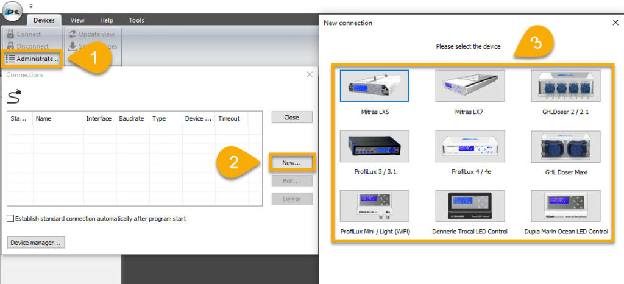624x284 pixels.
Task: Open the Help ribbon tab
Action: tap(107, 20)
